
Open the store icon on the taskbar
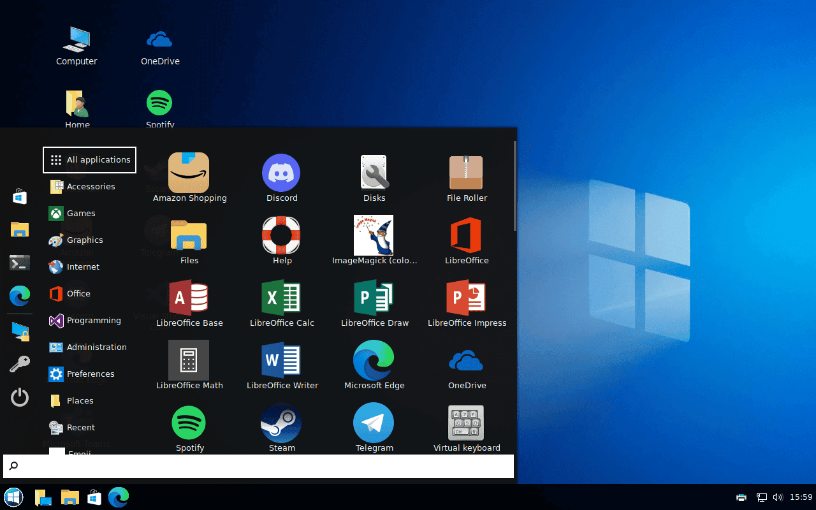94,497
